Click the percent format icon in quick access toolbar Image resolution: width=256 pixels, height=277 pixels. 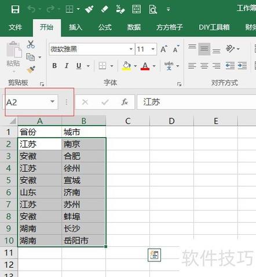pyautogui.click(x=120, y=9)
